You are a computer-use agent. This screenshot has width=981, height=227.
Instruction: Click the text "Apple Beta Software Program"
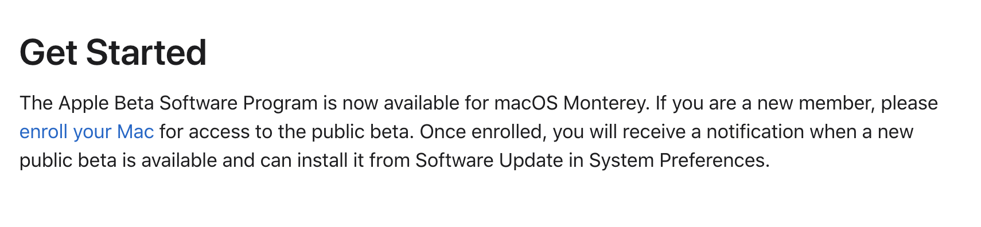[x=188, y=103]
